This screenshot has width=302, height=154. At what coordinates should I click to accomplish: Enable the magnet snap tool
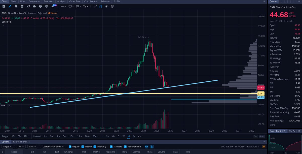101,6
